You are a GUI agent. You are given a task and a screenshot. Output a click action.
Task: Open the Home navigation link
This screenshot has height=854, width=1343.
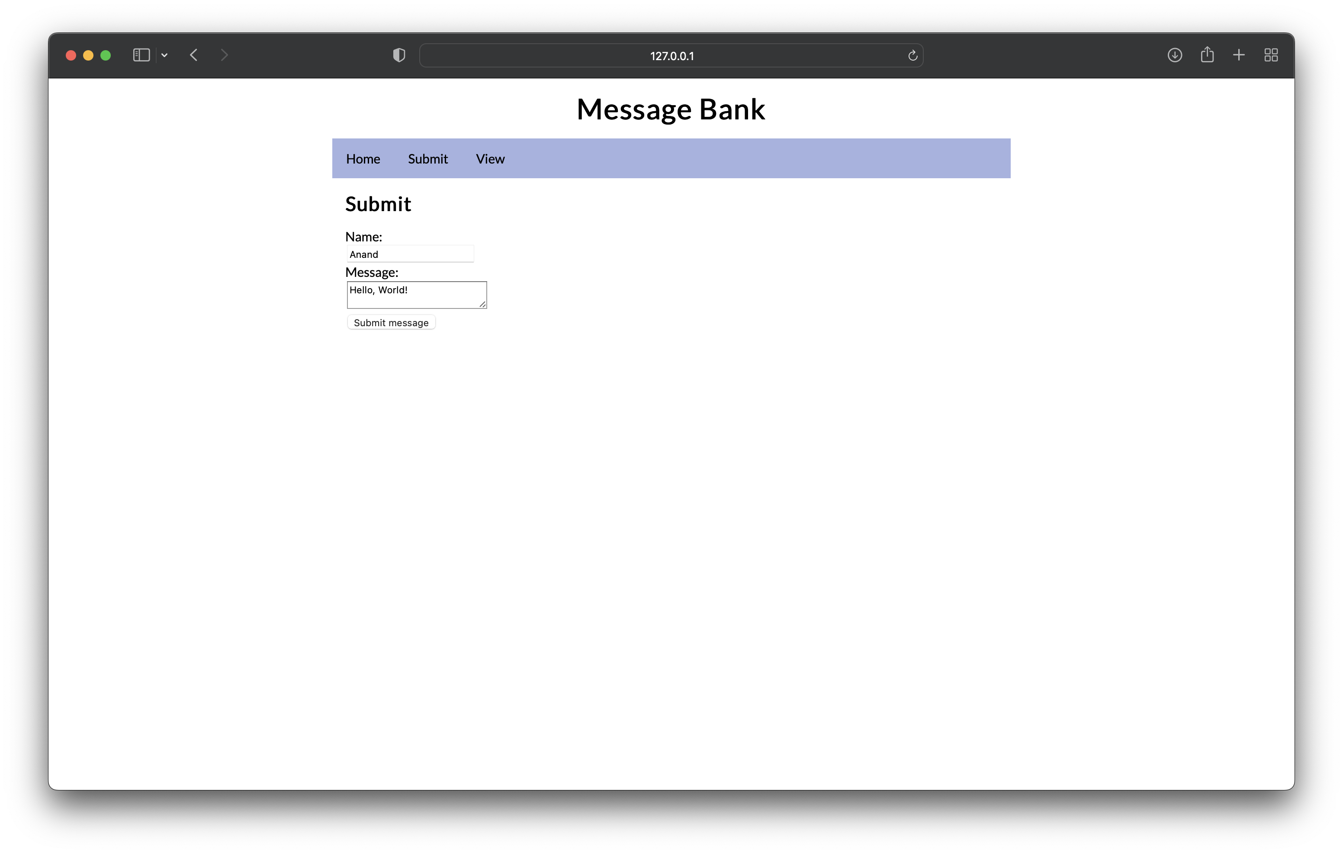363,159
